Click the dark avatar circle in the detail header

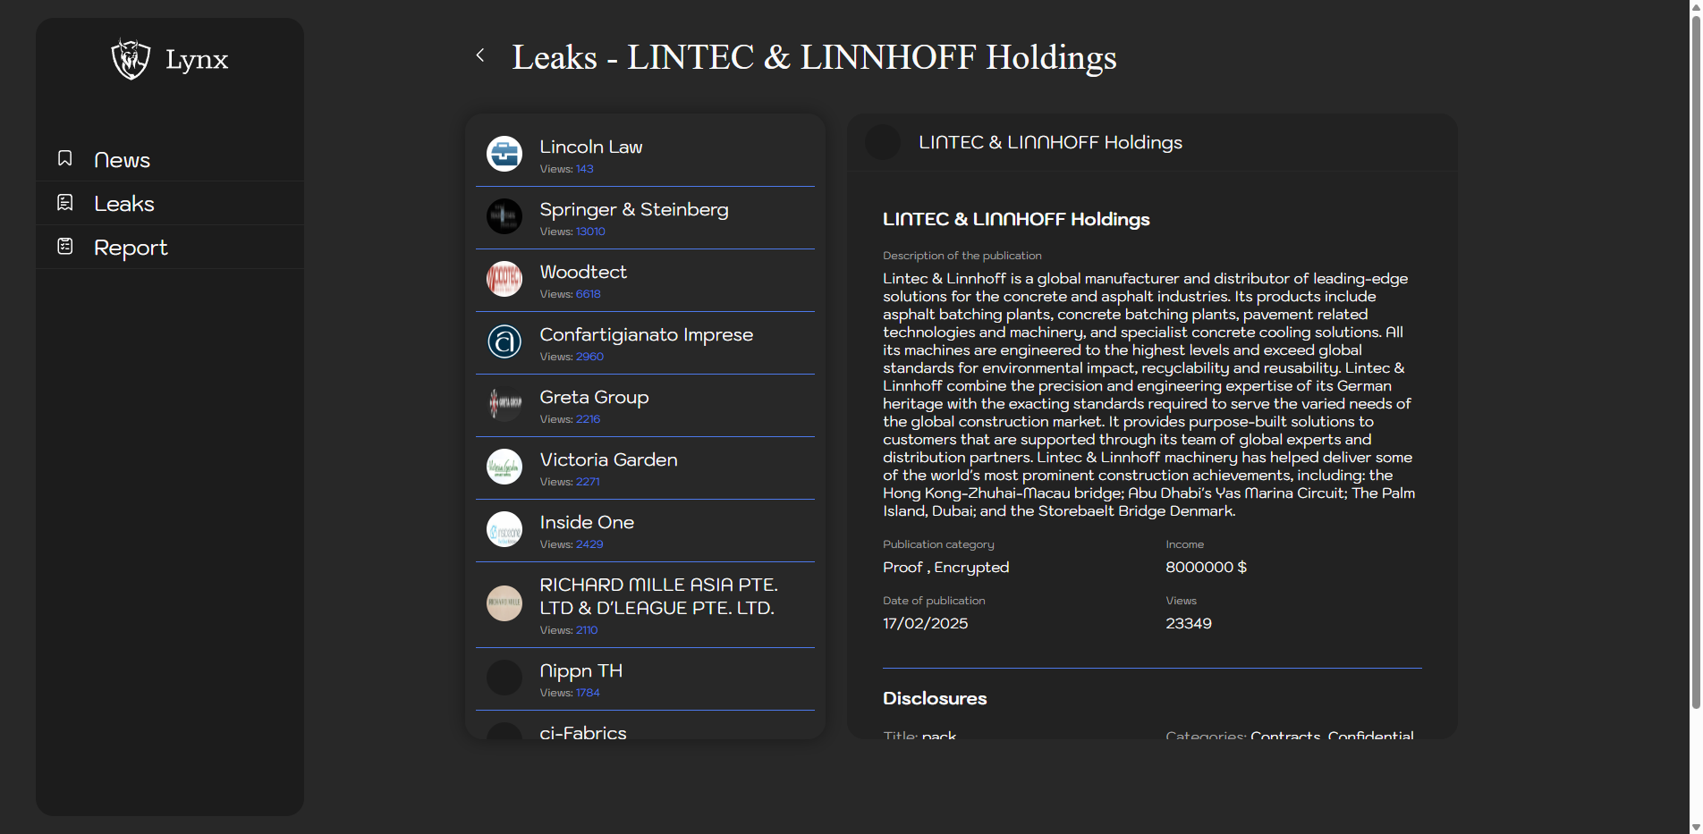pos(883,142)
